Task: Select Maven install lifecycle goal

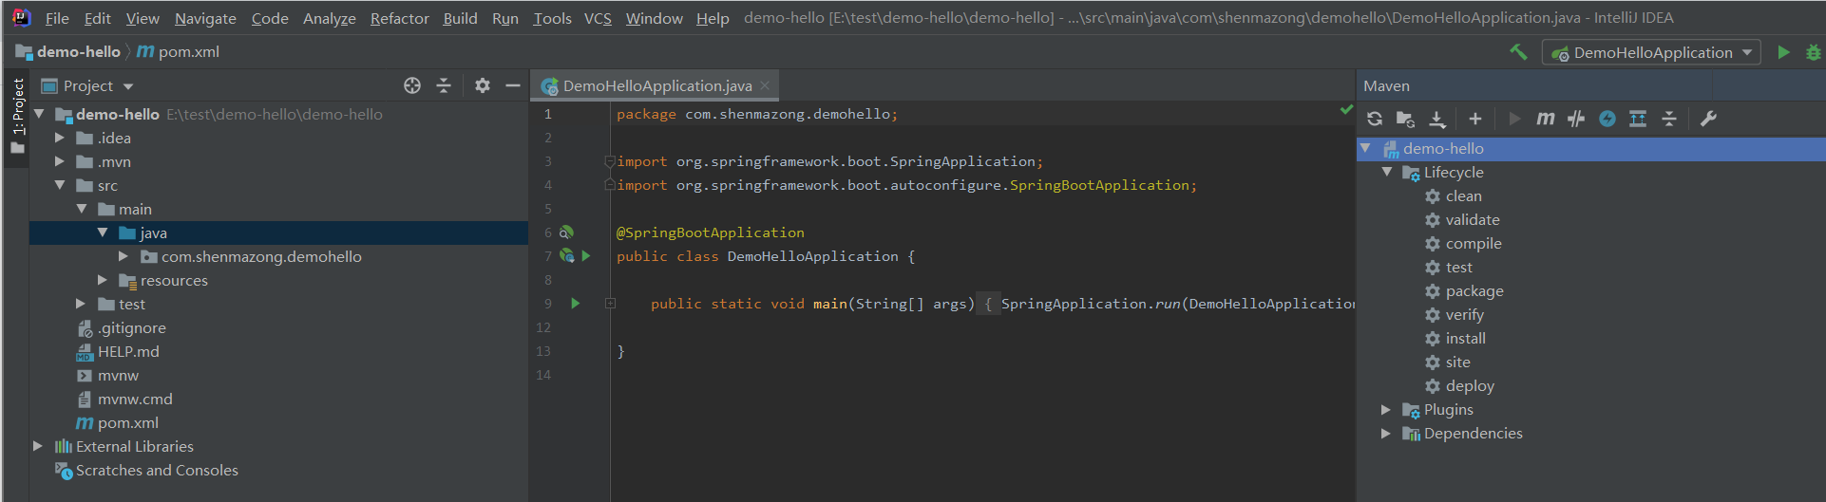Action: pyautogui.click(x=1465, y=338)
